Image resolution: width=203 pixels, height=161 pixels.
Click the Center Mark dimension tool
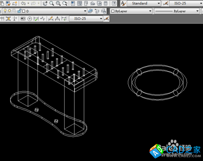pyautogui.click(x=30, y=19)
